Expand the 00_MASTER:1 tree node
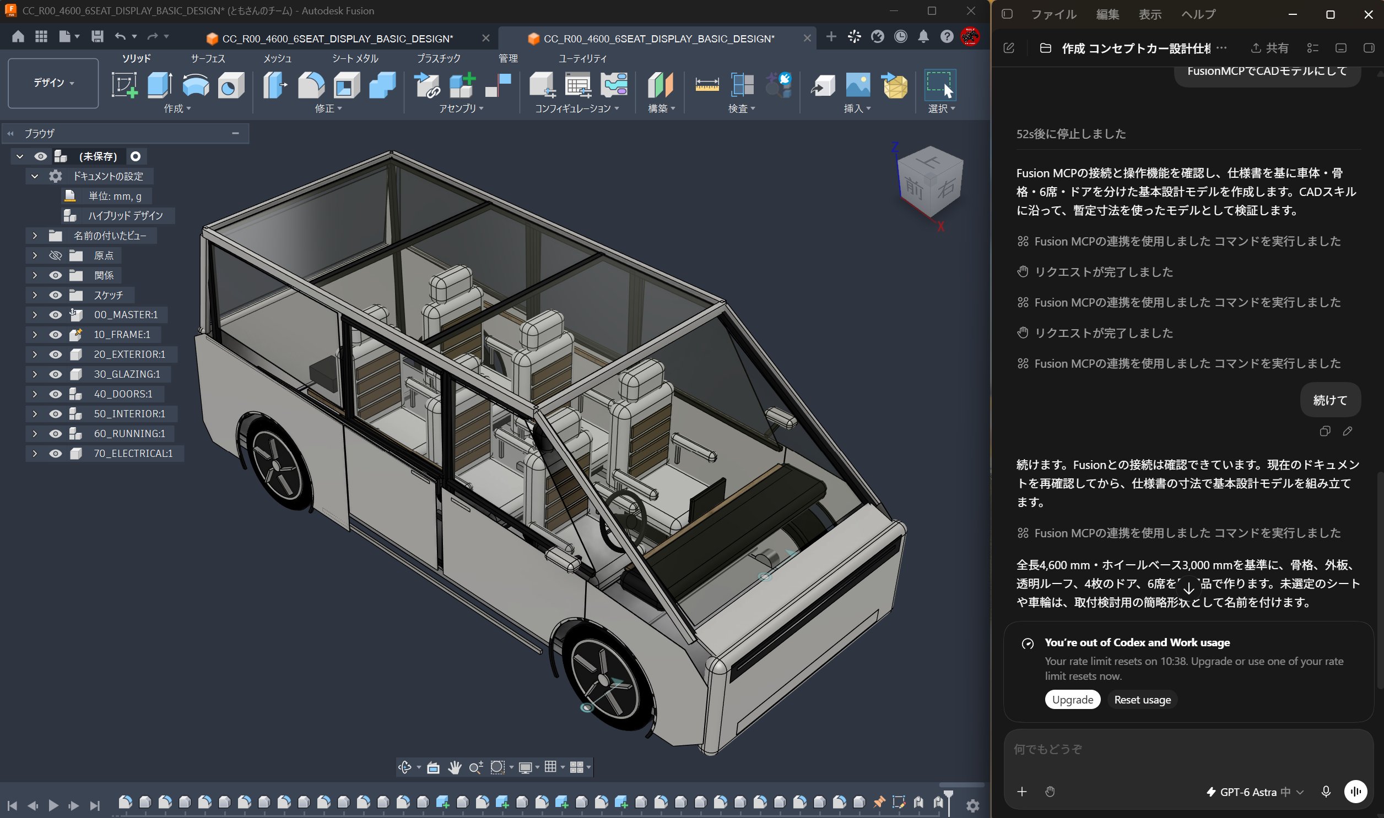Screen dimensions: 1384x818 (35, 315)
